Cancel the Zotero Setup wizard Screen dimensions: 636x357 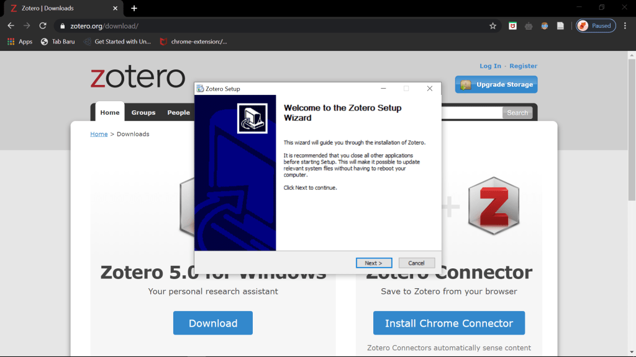pos(416,263)
